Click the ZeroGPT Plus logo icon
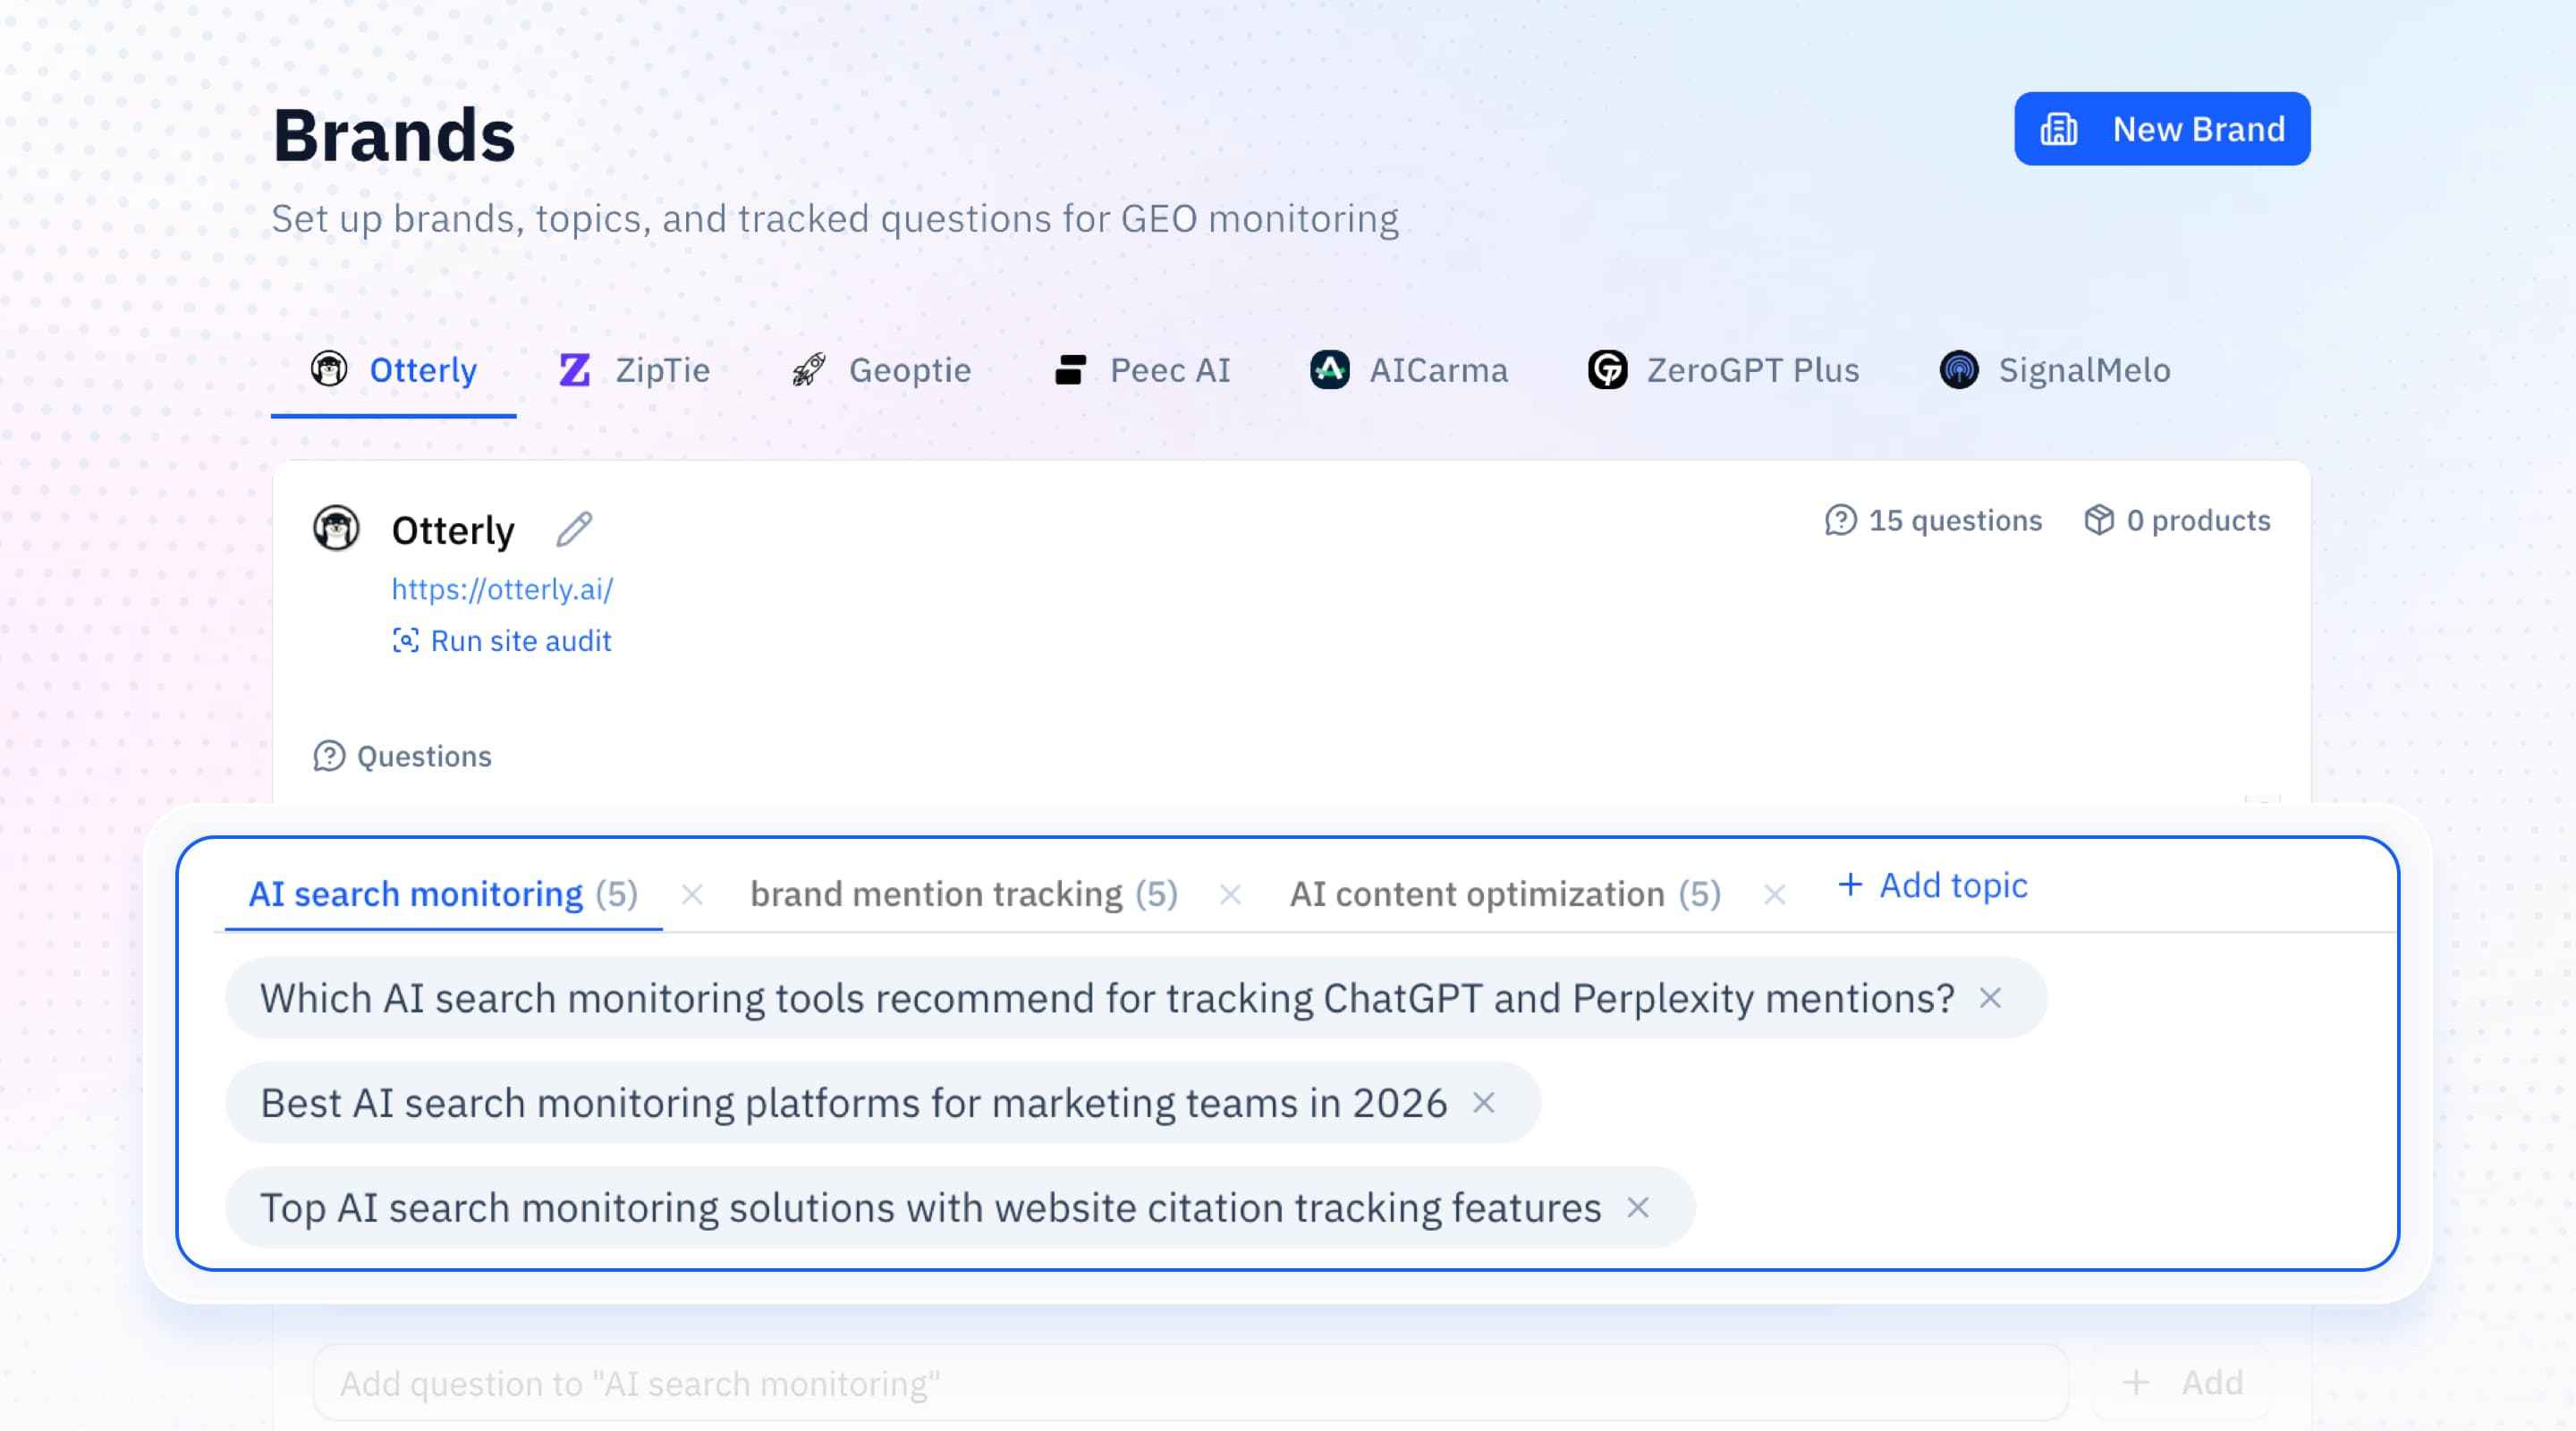 pyautogui.click(x=1607, y=370)
